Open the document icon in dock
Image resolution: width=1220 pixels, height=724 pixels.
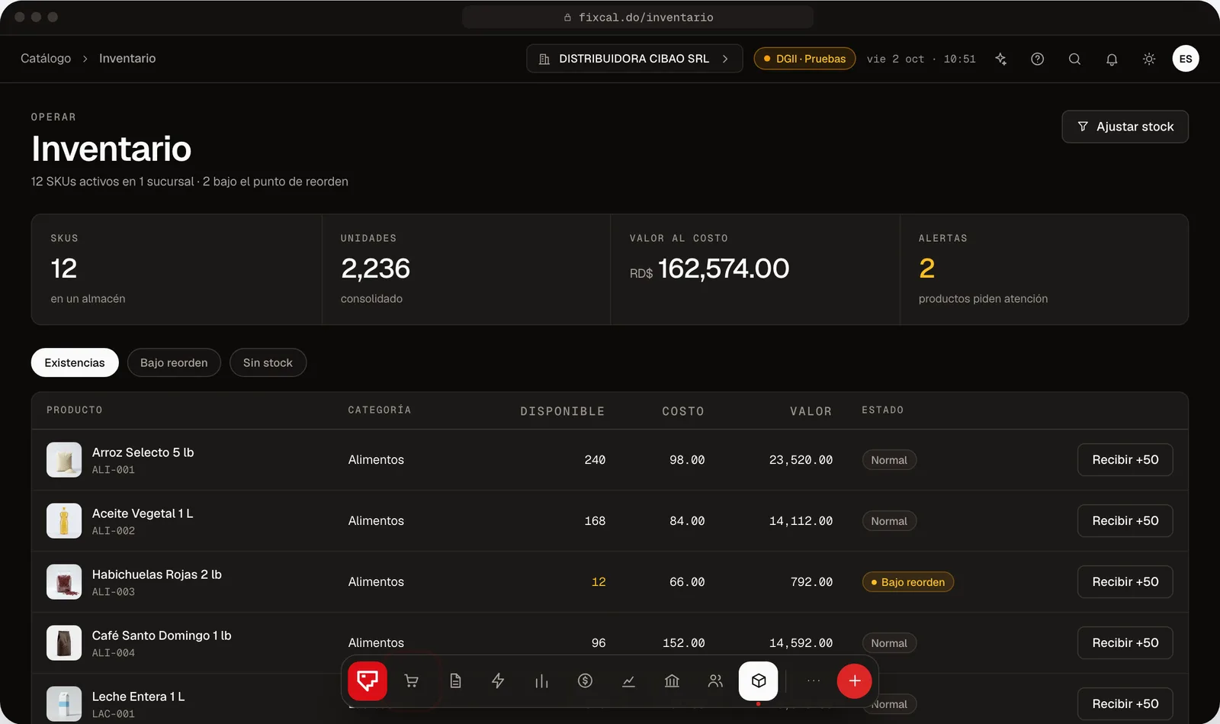pyautogui.click(x=455, y=681)
